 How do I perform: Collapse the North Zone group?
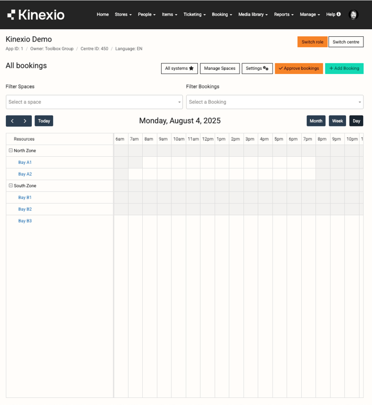pyautogui.click(x=11, y=151)
